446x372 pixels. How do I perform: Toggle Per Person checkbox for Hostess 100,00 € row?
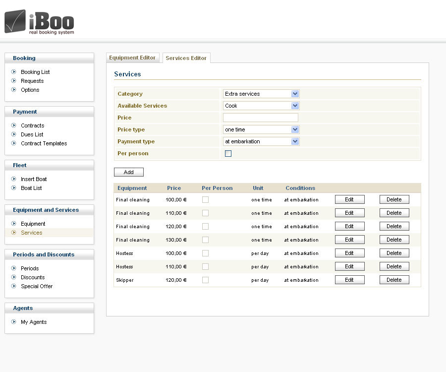click(205, 253)
